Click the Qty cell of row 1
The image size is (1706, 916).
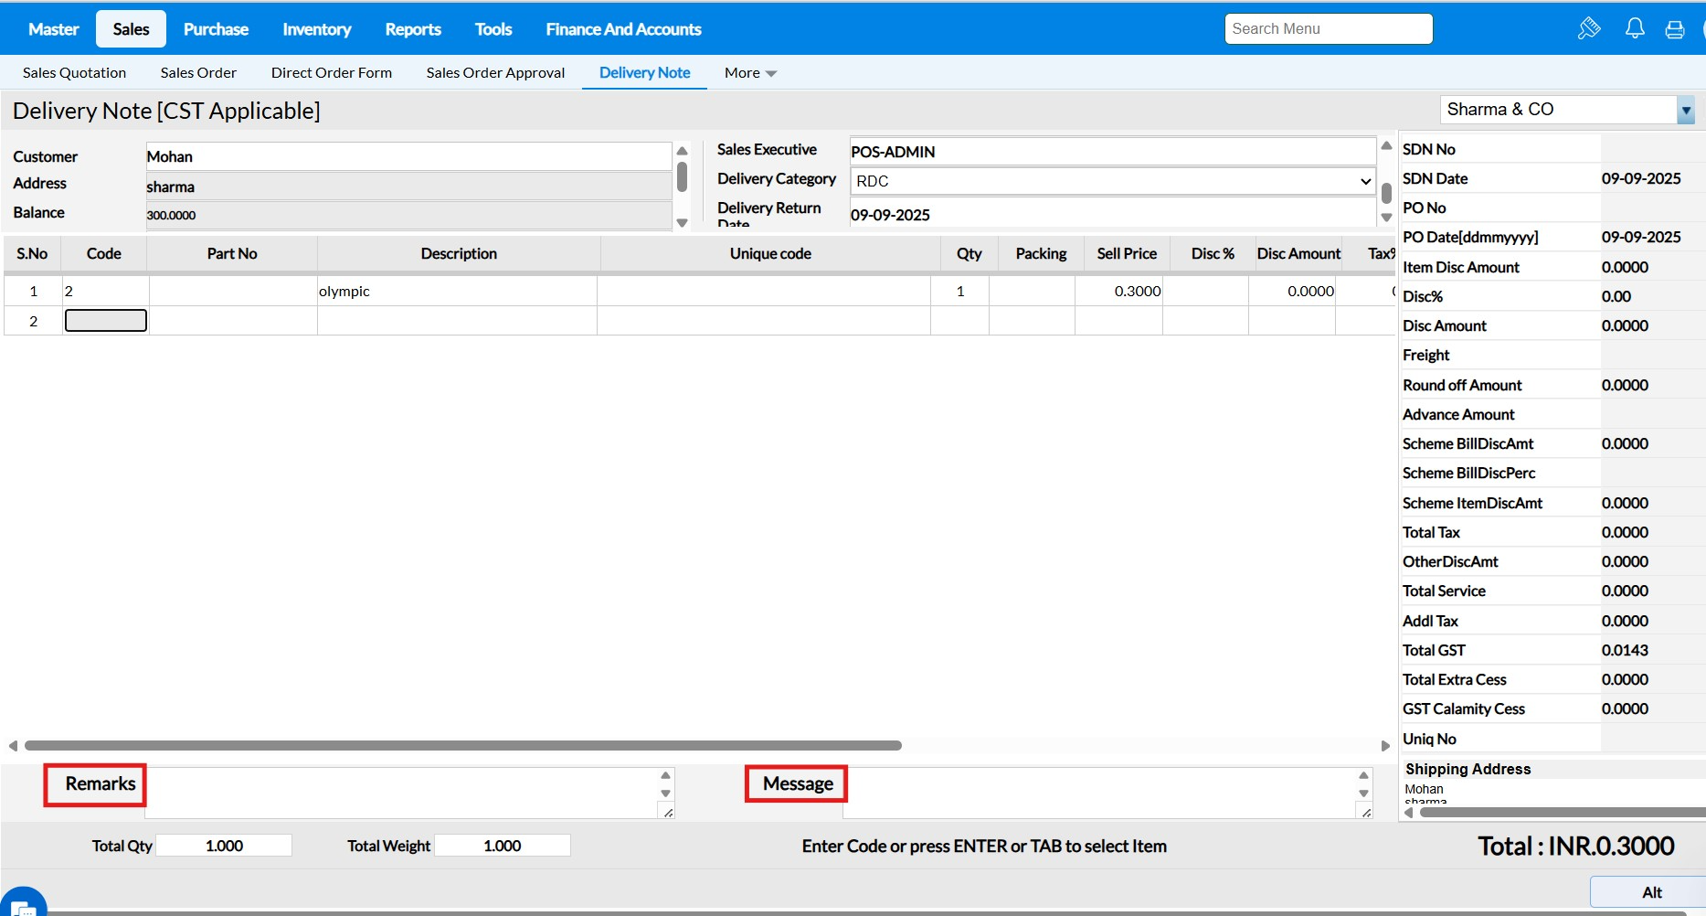[x=960, y=292]
